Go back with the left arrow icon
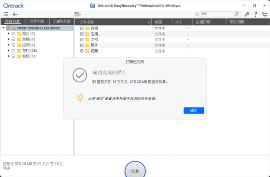 [15, 14]
